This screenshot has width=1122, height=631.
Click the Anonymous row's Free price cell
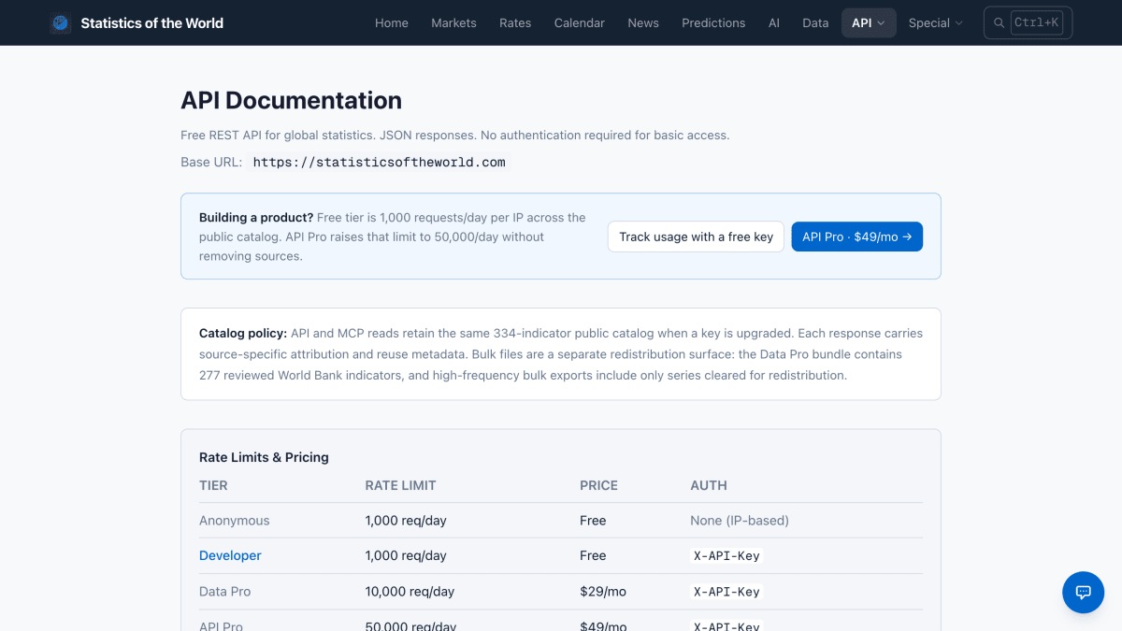(x=593, y=521)
